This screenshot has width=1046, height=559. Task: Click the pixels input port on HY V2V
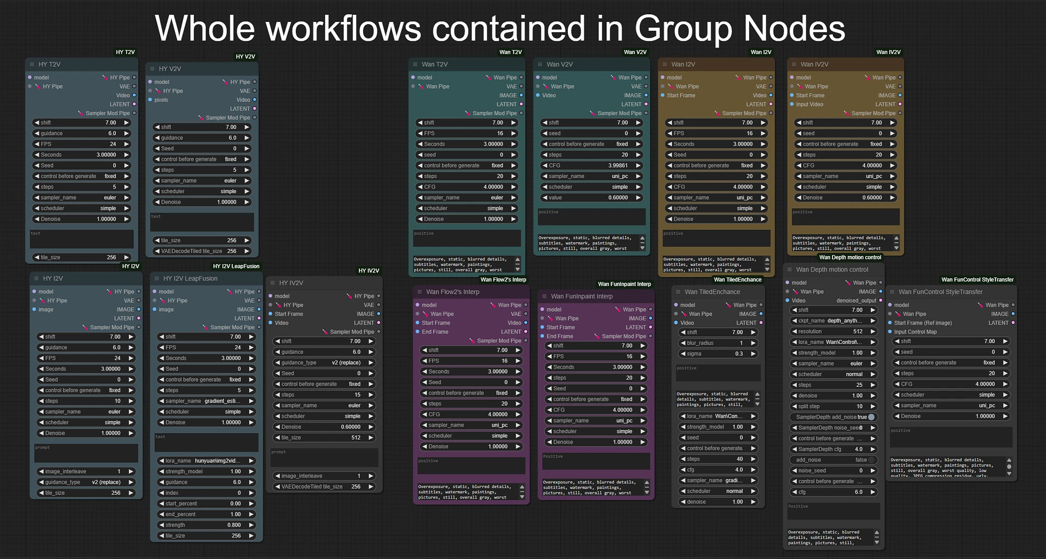[x=150, y=100]
